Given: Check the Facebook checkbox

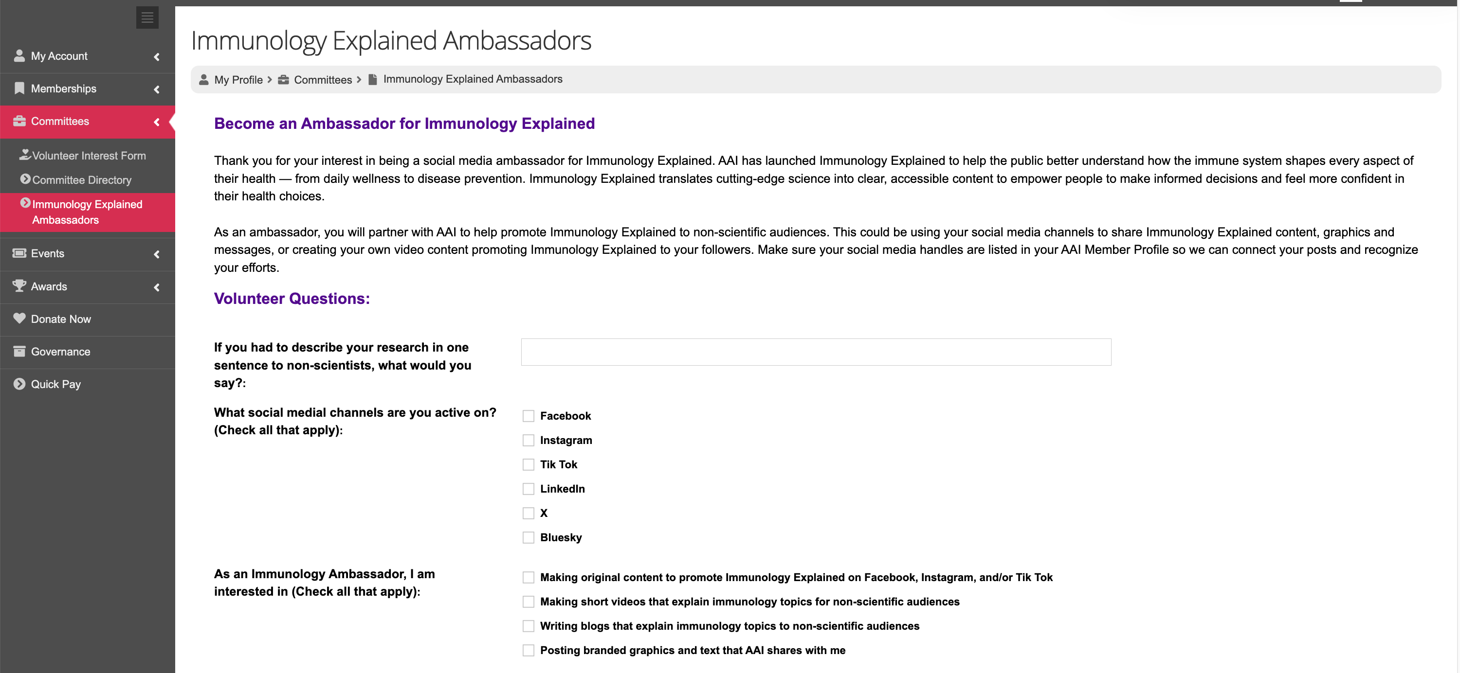Looking at the screenshot, I should tap(528, 416).
